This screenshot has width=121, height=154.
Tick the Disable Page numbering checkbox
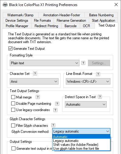(x=13, y=104)
